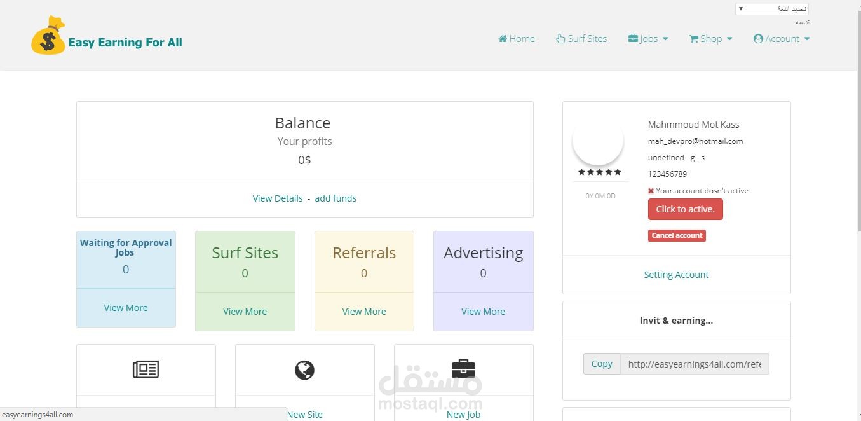Click the Surf Sites card heading

click(x=245, y=252)
